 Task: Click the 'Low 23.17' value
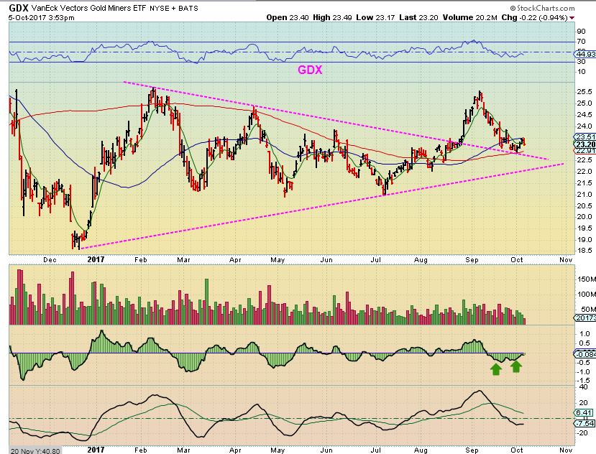375,17
